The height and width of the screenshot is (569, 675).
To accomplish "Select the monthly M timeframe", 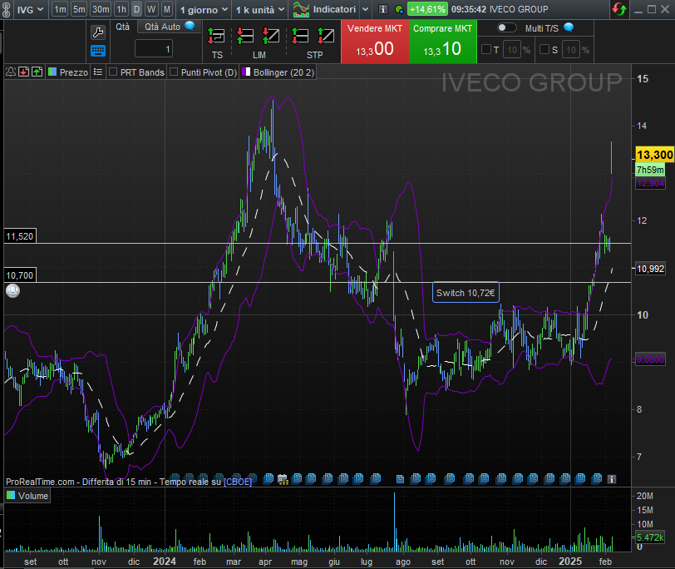I will (167, 9).
